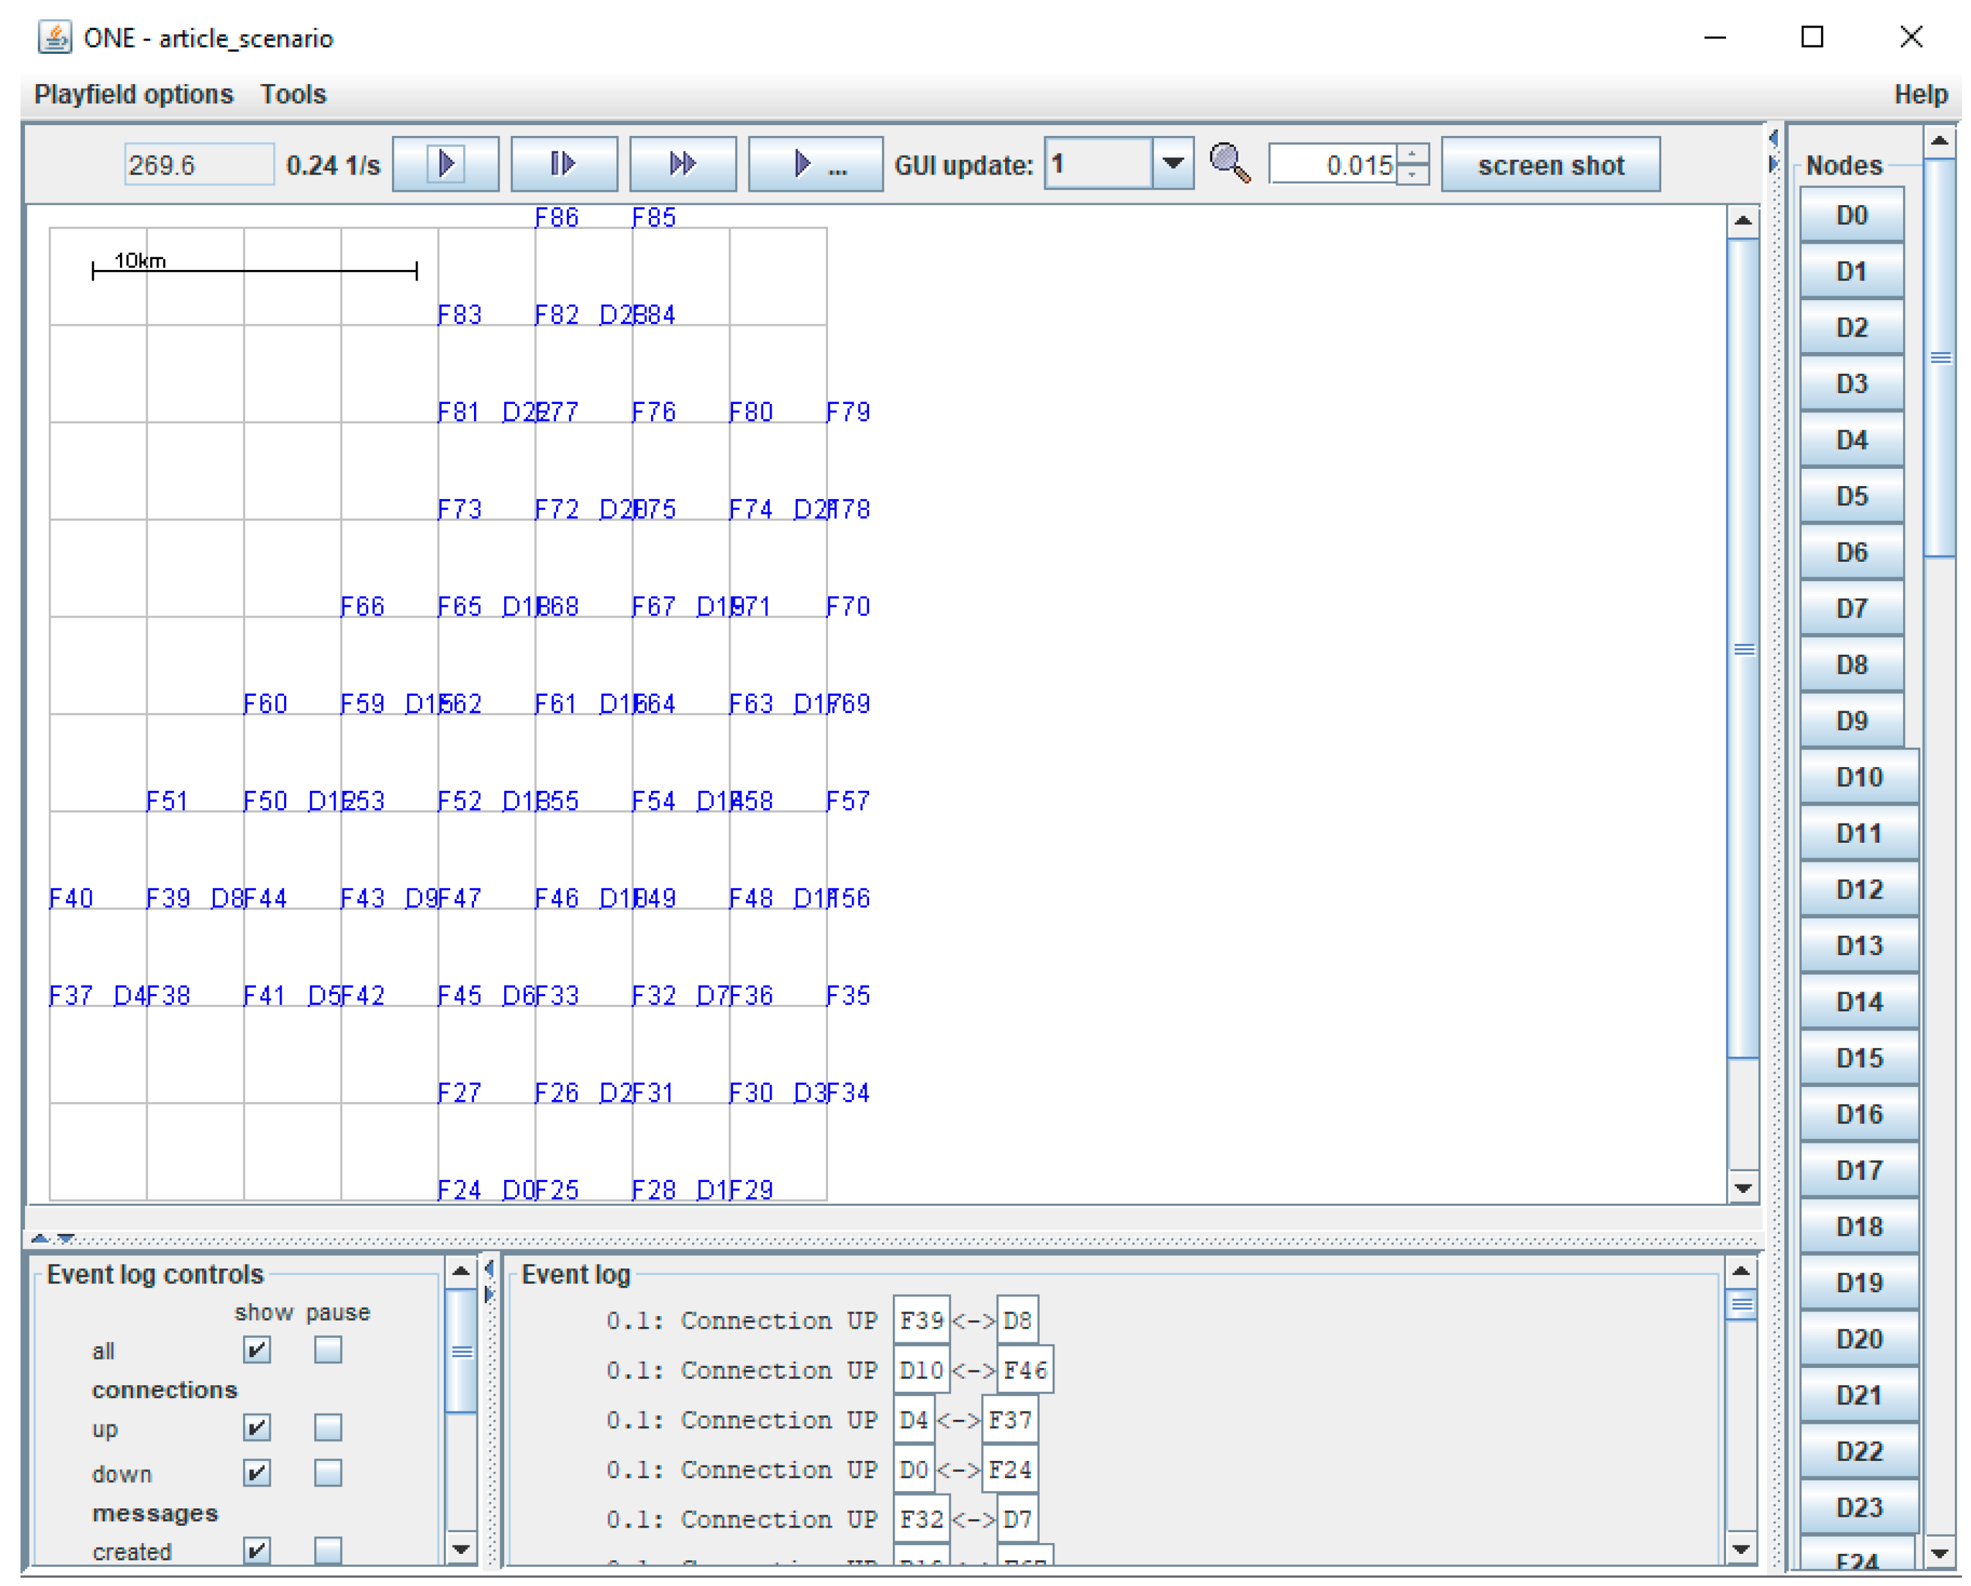The height and width of the screenshot is (1586, 1971).
Task: Open the Tools menu
Action: [x=292, y=94]
